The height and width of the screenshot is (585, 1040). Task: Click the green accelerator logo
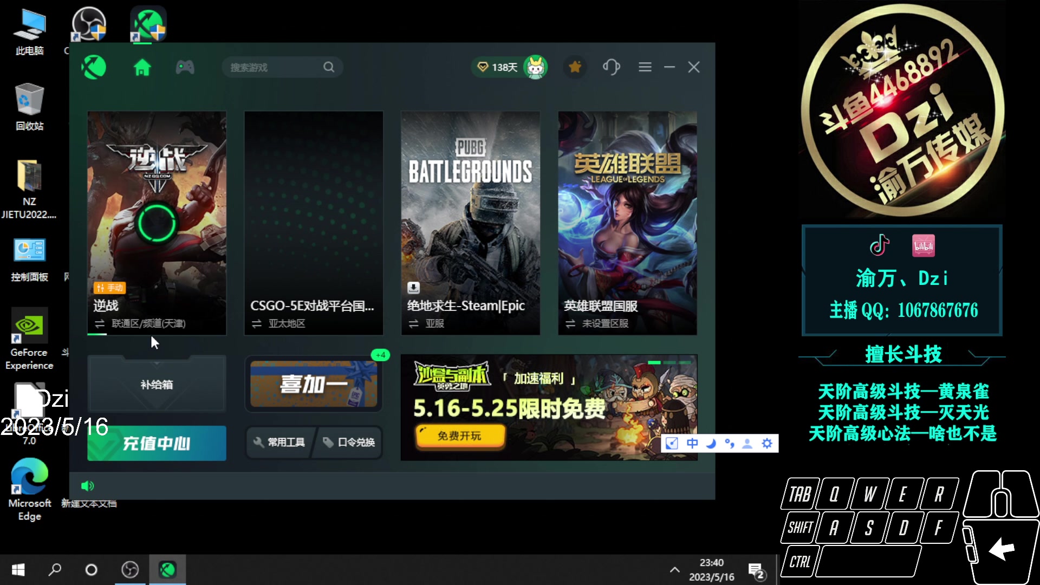click(94, 67)
